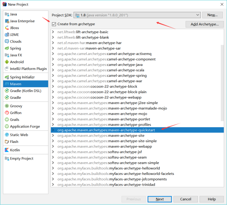Click the Java project type icon

[x=7, y=14]
